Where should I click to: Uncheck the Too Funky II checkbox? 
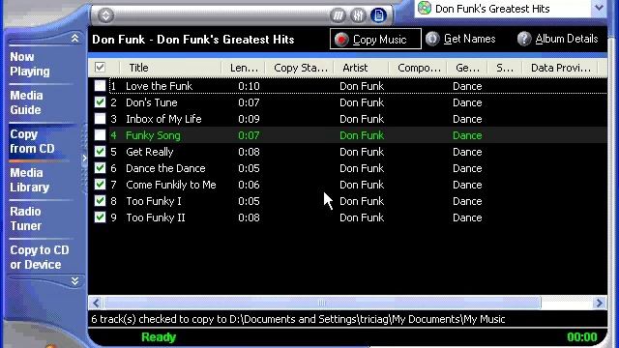coord(100,217)
